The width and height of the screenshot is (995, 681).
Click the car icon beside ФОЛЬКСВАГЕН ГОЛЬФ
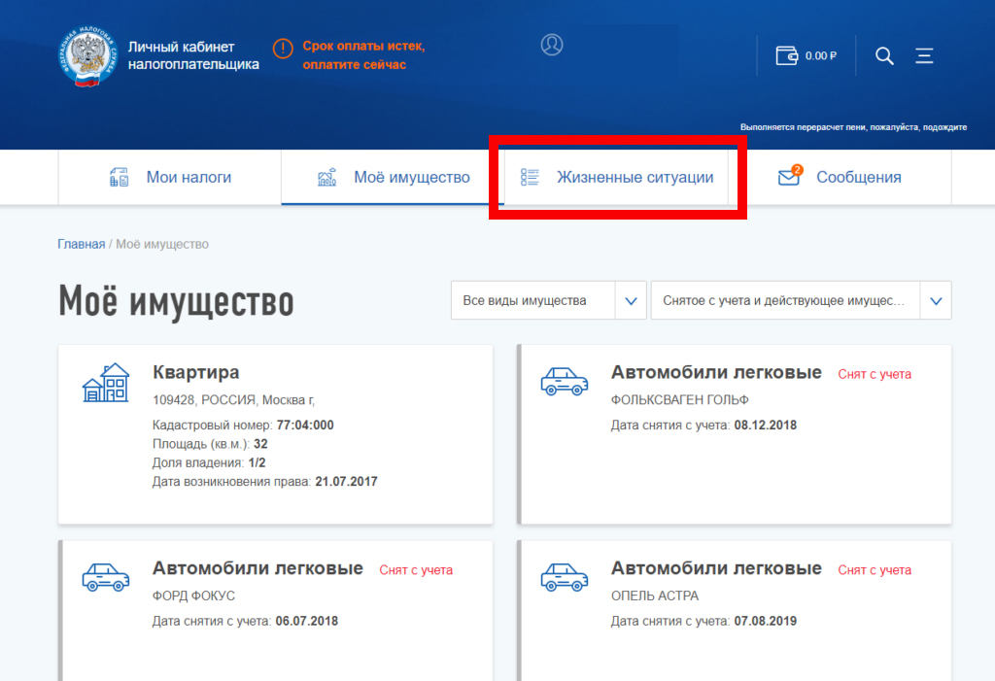click(x=564, y=381)
